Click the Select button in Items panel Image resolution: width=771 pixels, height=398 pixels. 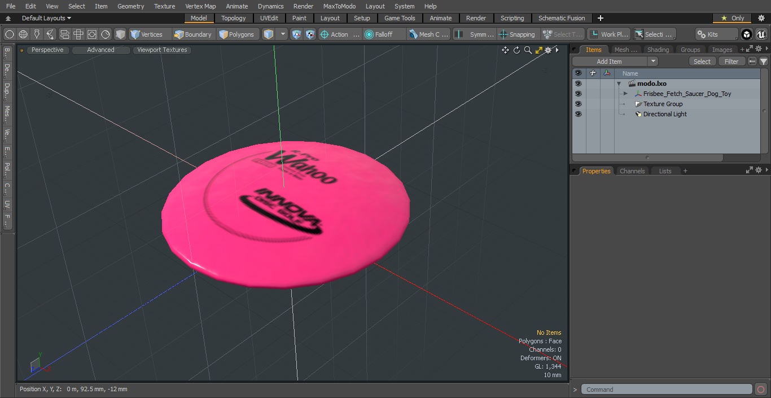click(x=702, y=62)
